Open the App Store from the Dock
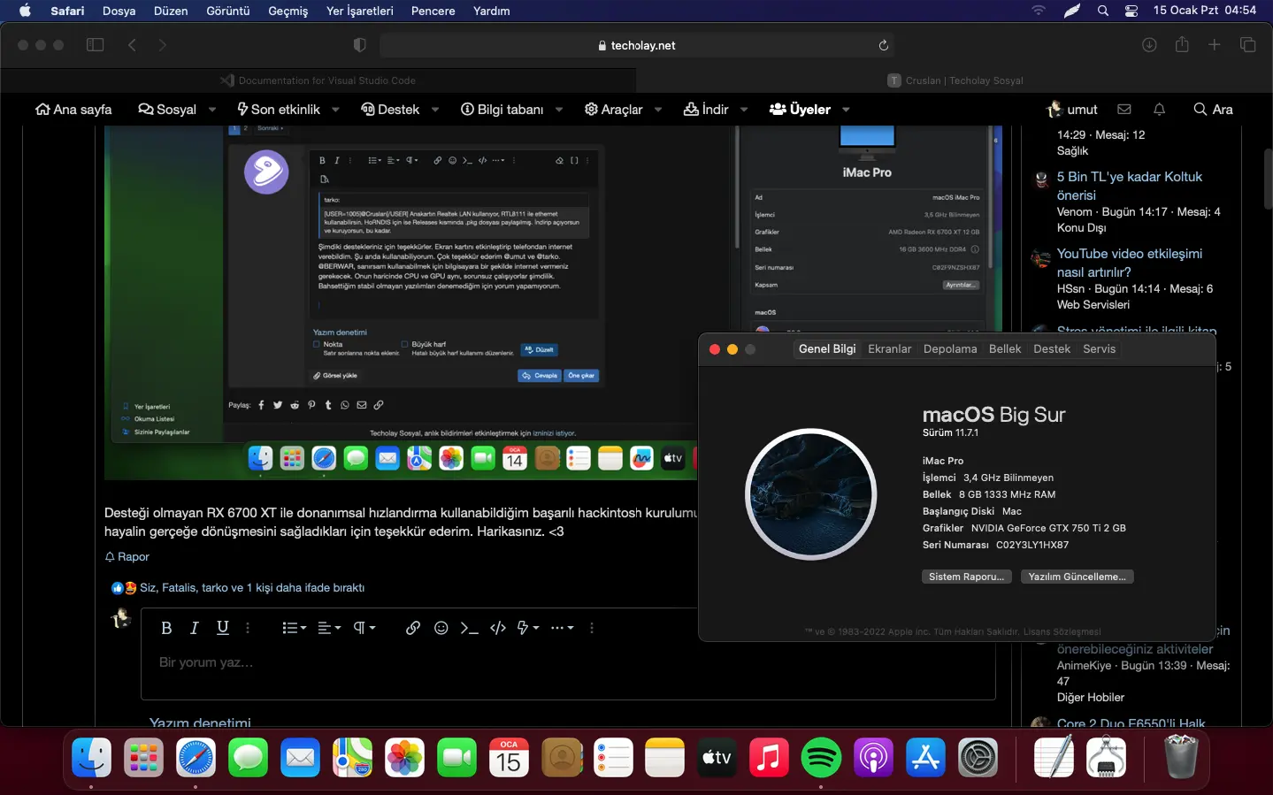1273x795 pixels. coord(925,758)
